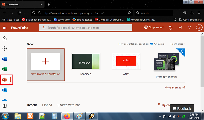
Task: Open the Getting Started bookmark
Action: [x=82, y=20]
